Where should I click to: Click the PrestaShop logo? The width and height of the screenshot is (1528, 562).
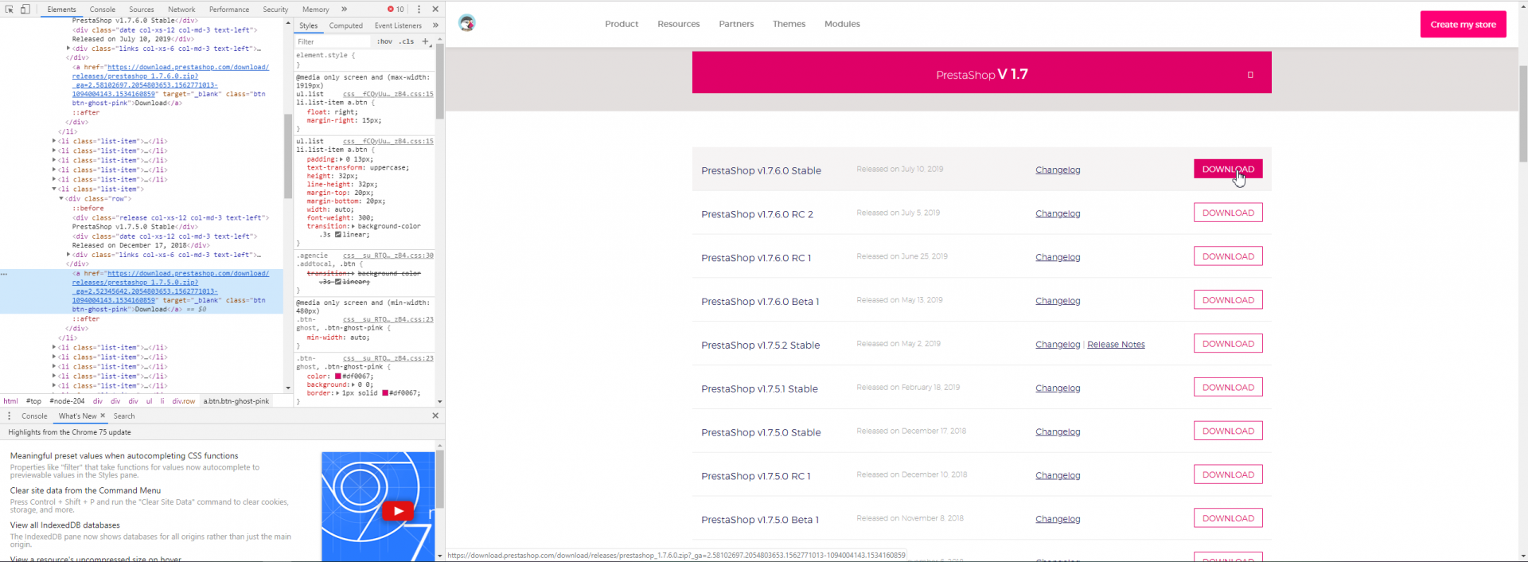(467, 23)
